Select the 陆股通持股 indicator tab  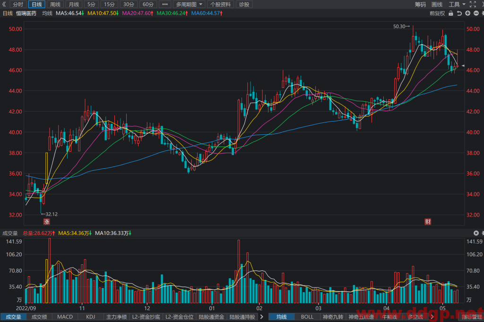tap(242, 317)
